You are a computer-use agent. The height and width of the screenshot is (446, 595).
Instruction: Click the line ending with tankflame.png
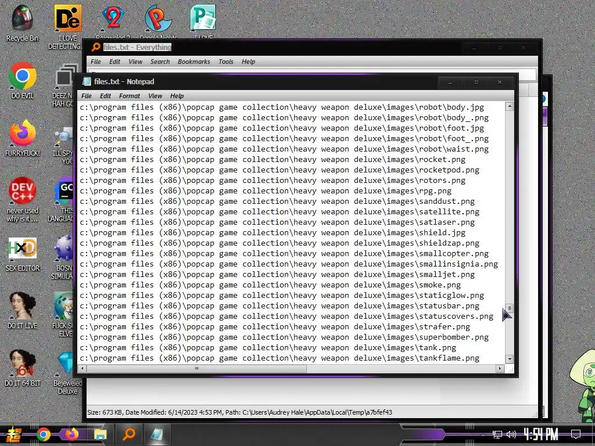click(x=279, y=358)
